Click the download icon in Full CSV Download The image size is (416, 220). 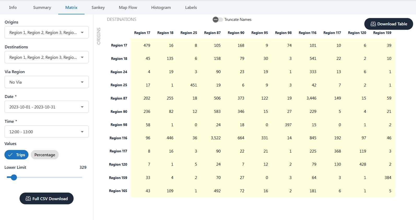(28, 199)
